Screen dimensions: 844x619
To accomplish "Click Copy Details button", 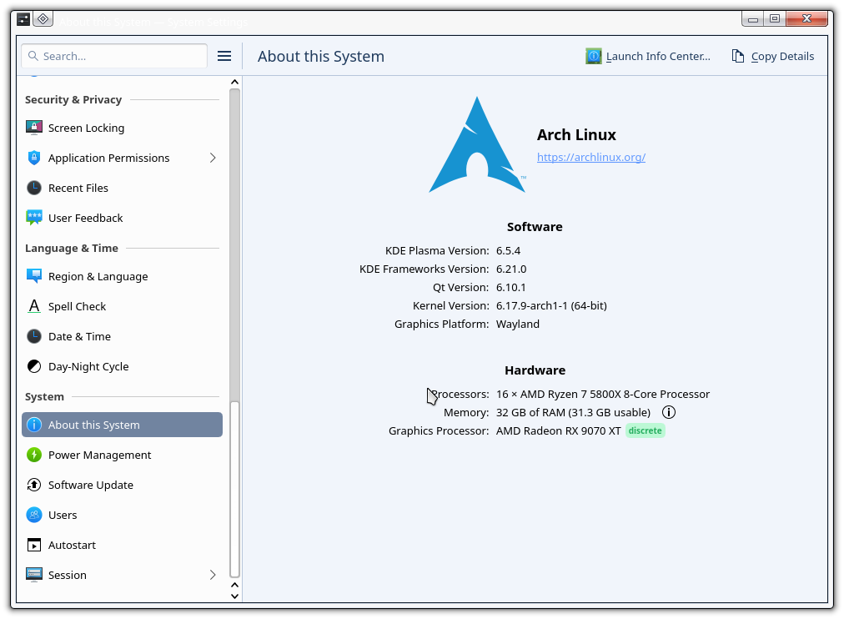I will tap(773, 56).
